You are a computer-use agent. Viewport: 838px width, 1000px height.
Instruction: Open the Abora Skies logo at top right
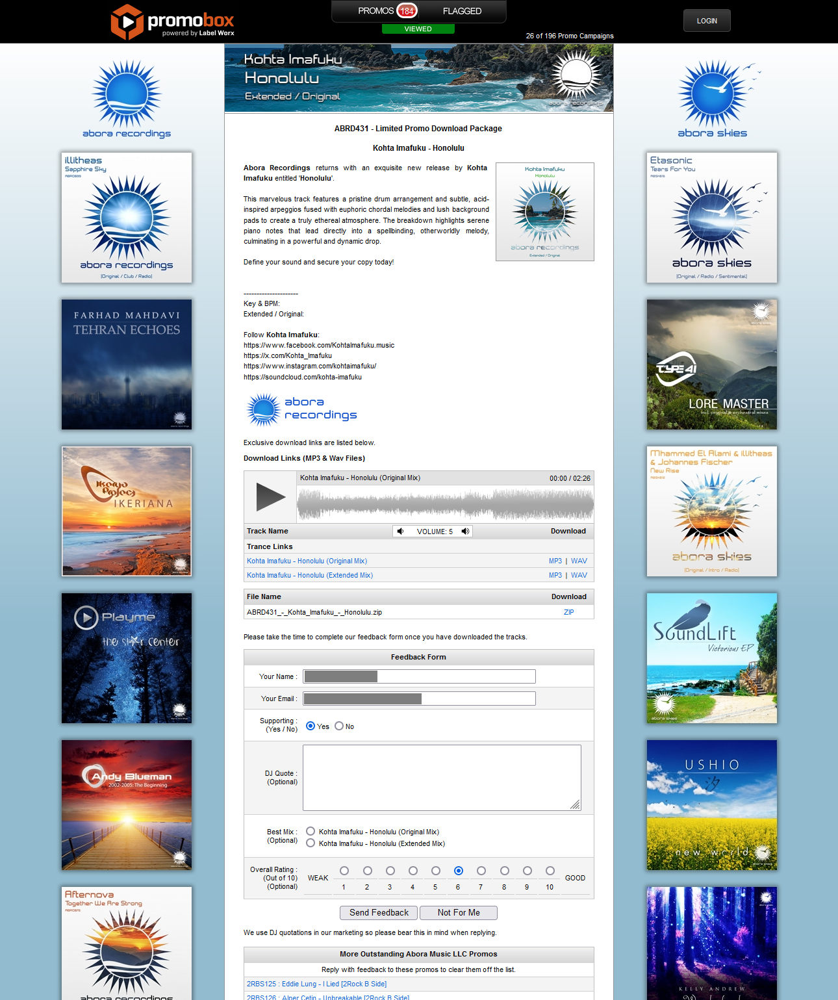[x=712, y=99]
